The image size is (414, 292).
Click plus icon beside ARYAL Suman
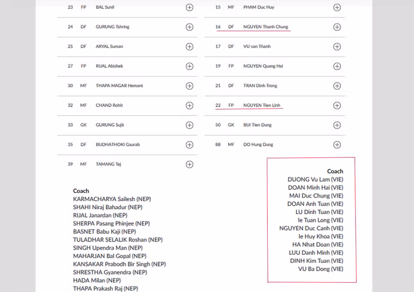pos(189,46)
